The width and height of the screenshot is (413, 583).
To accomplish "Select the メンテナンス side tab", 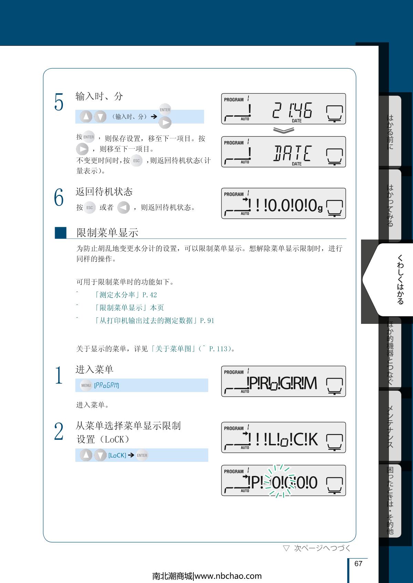I will click(x=390, y=427).
